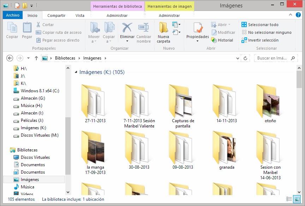Viewport: 305px width, 206px height.
Task: Switch to the Vista ribbon tab
Action: coord(80,15)
